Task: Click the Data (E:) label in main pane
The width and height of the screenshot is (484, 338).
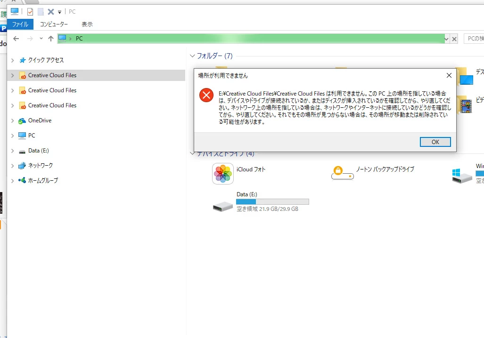Action: click(246, 194)
